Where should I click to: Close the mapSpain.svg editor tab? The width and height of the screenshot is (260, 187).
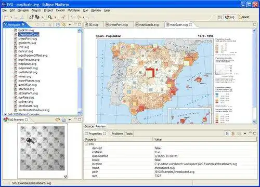pos(190,24)
